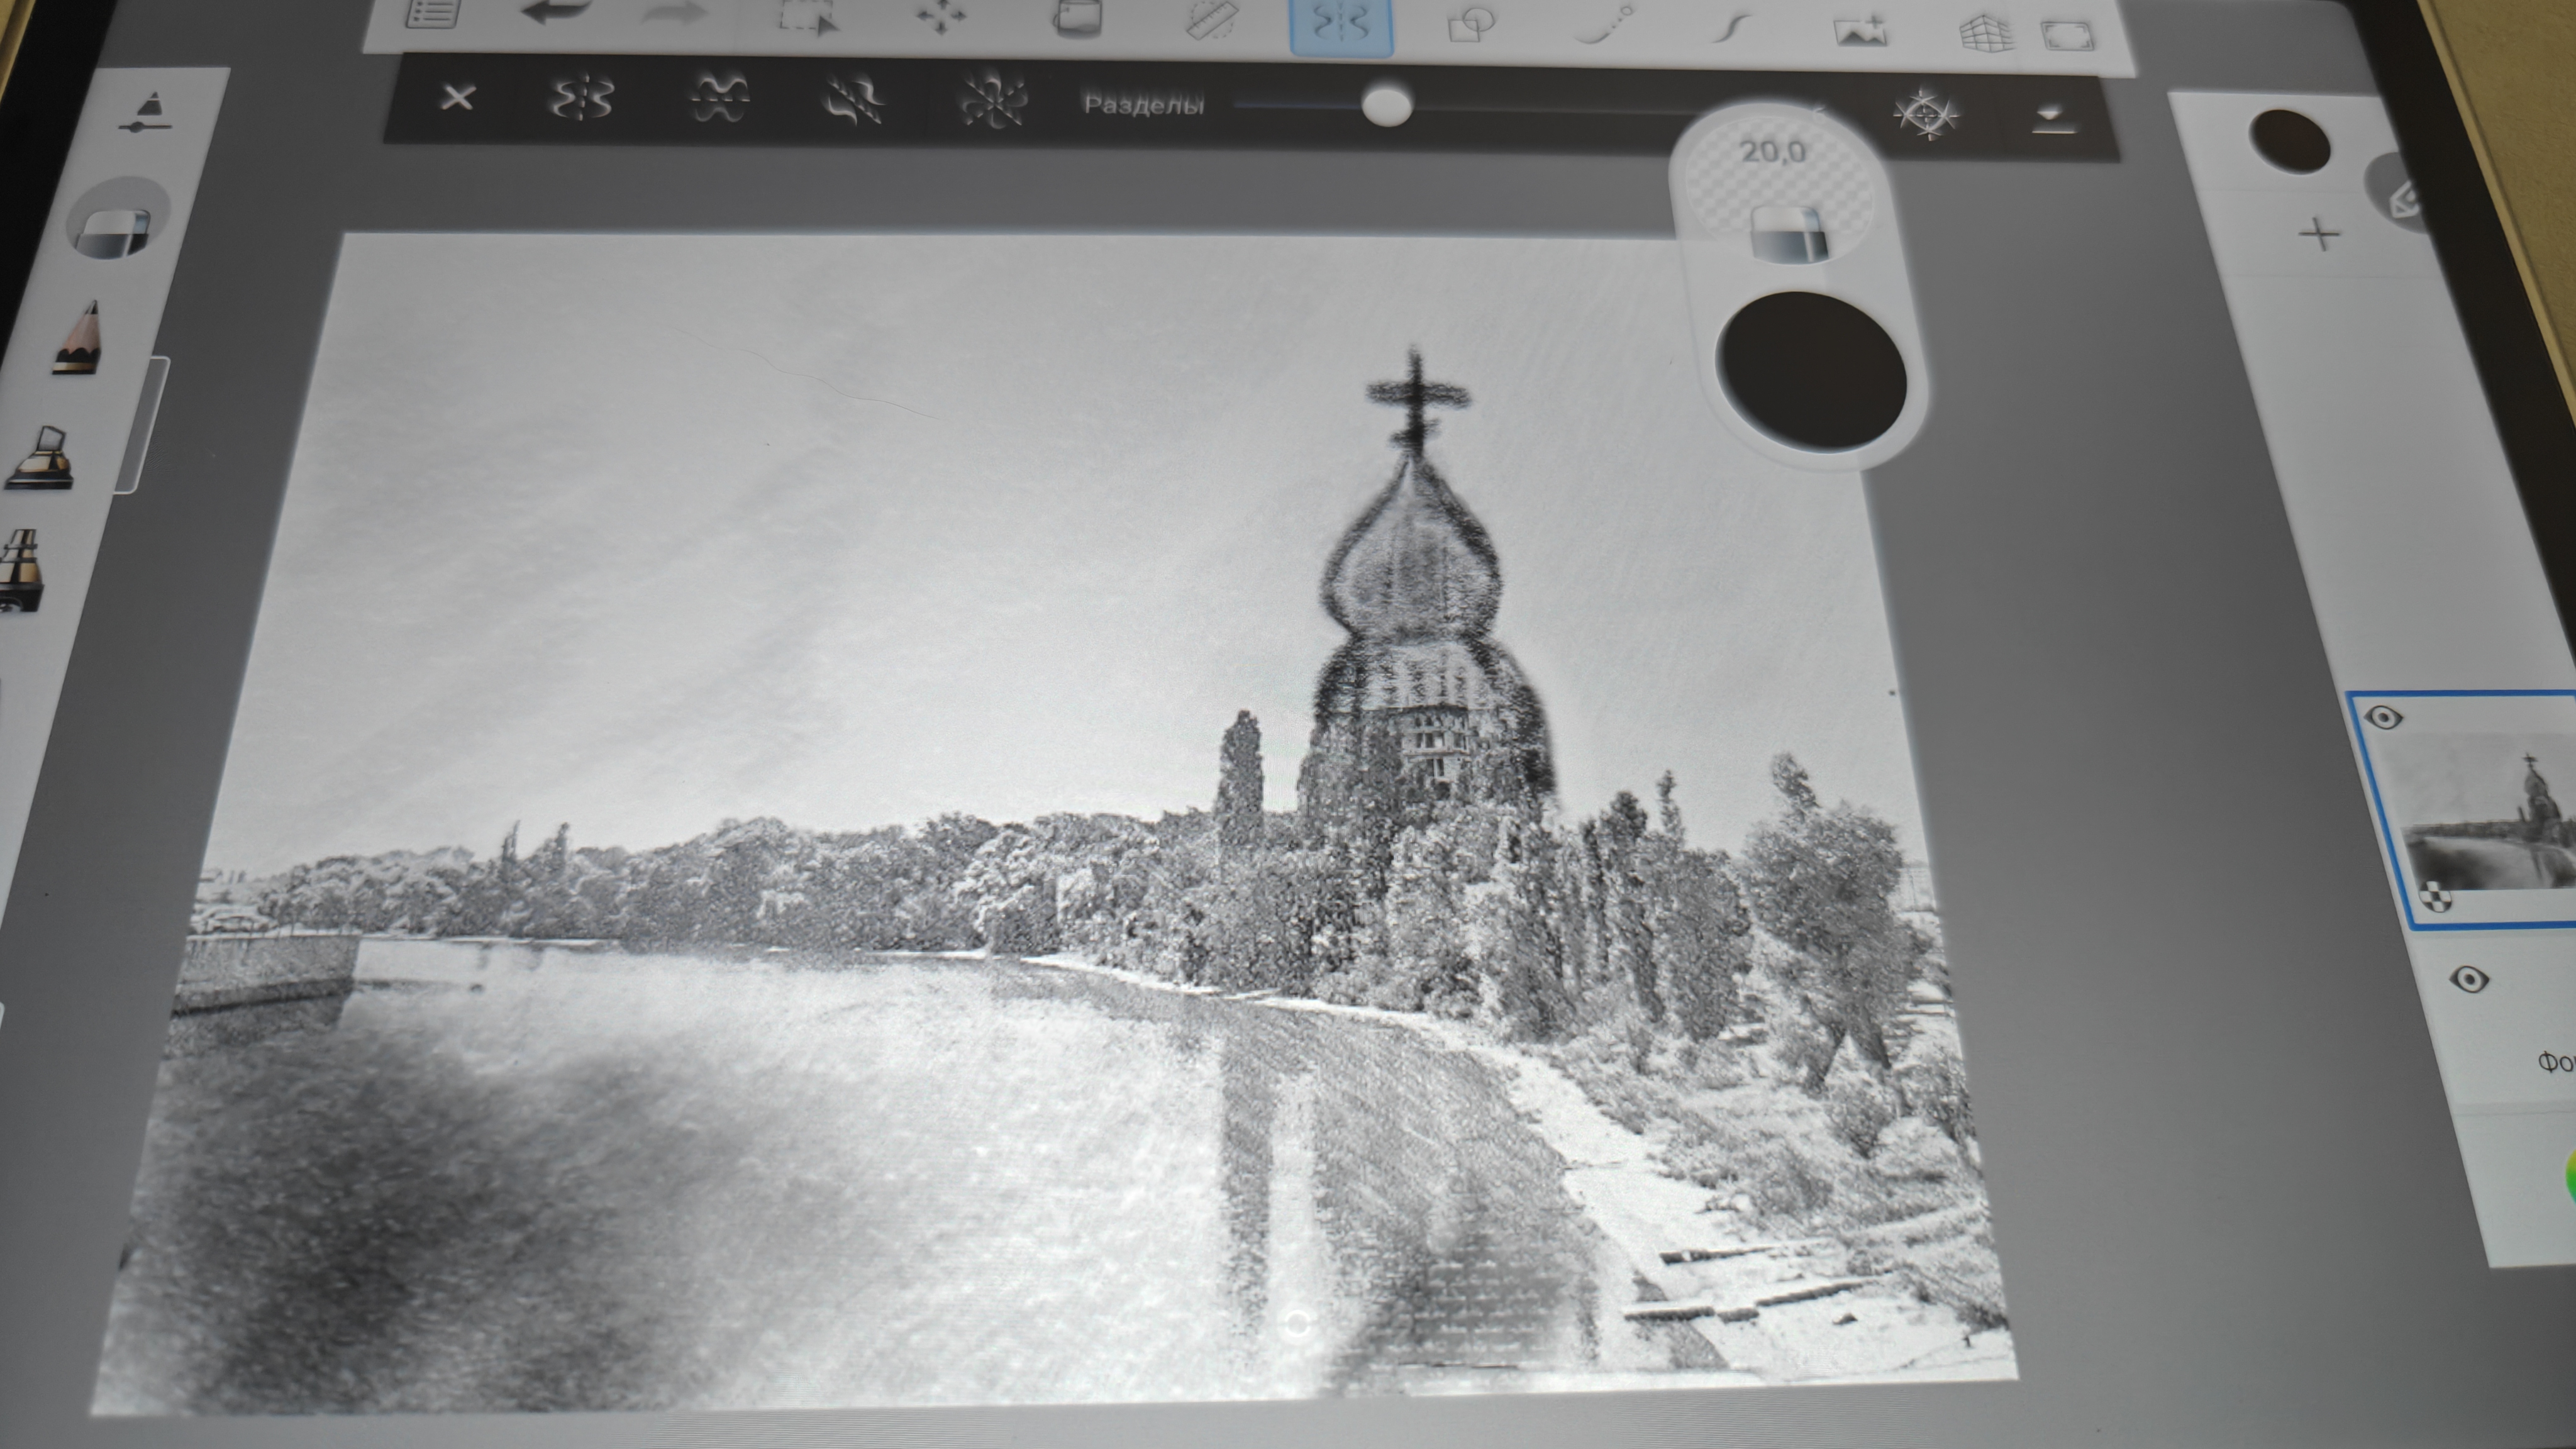Open the Perspective Guides grid tool

(1986, 33)
